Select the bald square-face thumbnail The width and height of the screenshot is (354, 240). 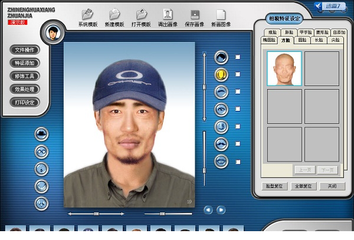pos(284,68)
